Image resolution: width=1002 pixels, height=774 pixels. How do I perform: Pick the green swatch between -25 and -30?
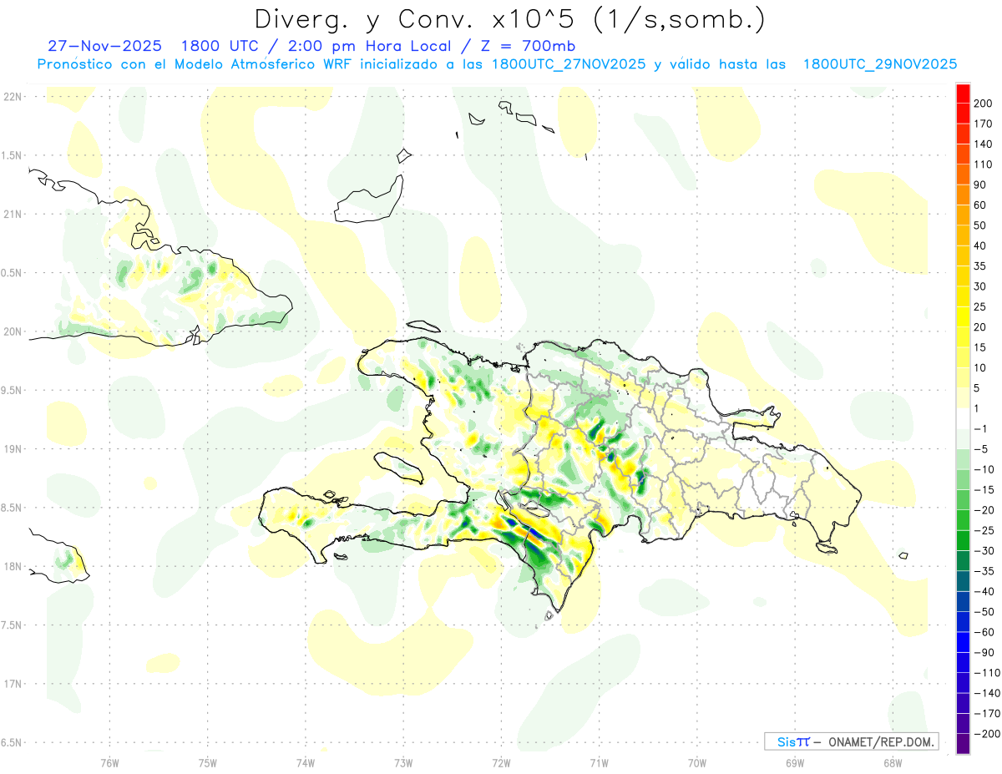click(963, 541)
